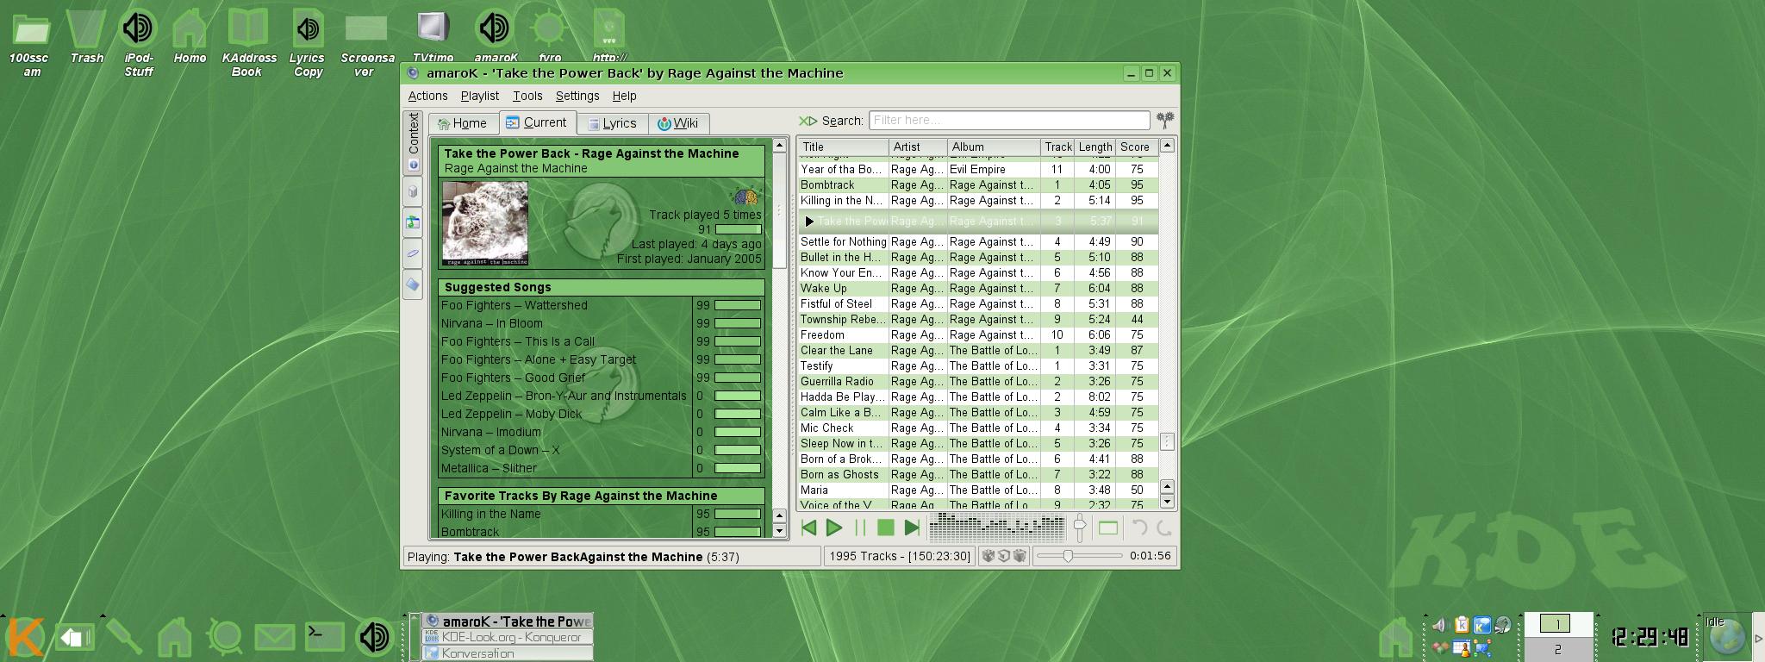Sort playlist by Score column header
The width and height of the screenshot is (1765, 662).
1137,147
